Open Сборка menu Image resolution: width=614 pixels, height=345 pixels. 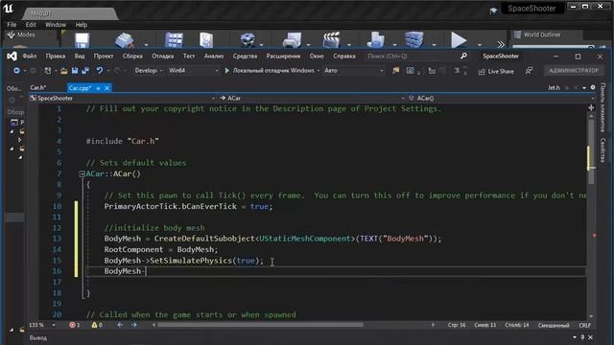132,56
